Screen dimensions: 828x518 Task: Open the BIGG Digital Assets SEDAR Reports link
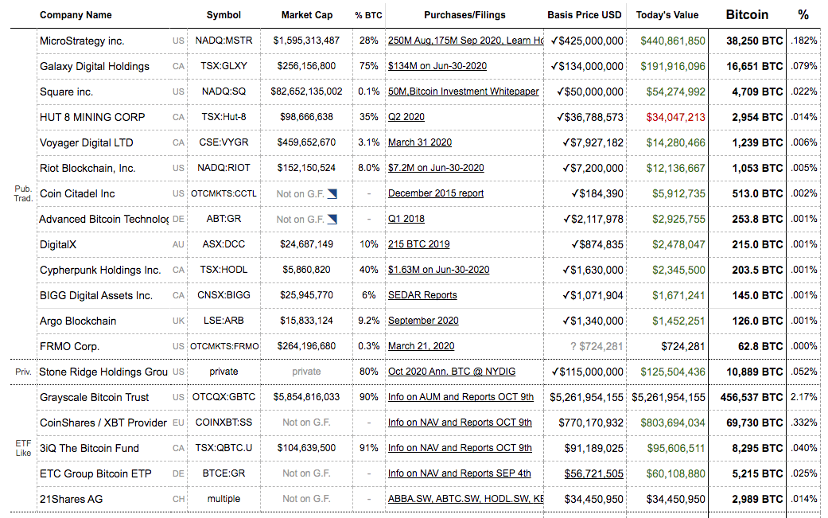point(422,295)
